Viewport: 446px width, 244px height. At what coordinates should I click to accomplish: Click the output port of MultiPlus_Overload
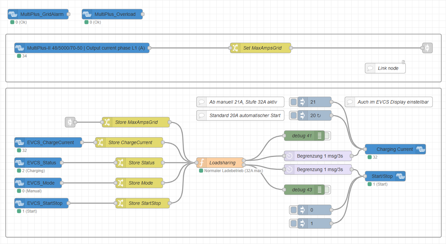pyautogui.click(x=143, y=14)
